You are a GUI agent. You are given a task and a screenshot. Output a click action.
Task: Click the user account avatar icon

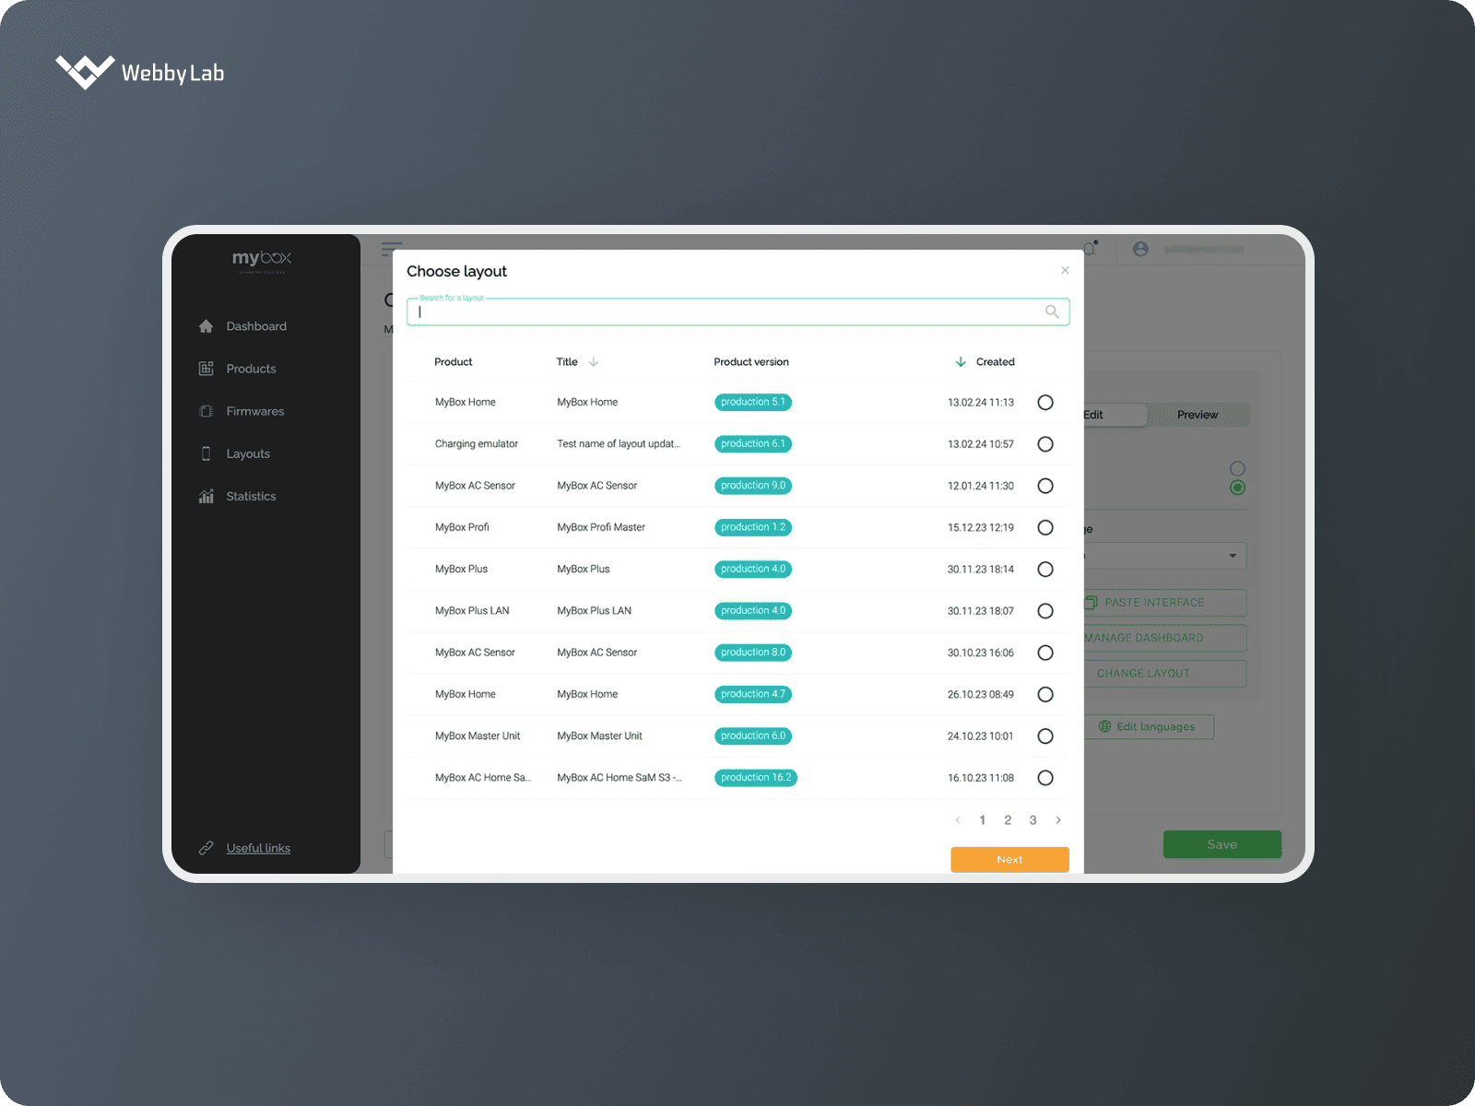1140,249
